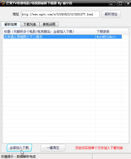Viewport: 131px width, 159px height.
Task: Focus the 地址 URL input field
Action: 61,14
